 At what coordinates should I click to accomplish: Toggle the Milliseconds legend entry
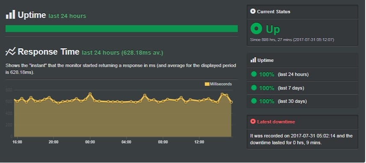click(218, 84)
